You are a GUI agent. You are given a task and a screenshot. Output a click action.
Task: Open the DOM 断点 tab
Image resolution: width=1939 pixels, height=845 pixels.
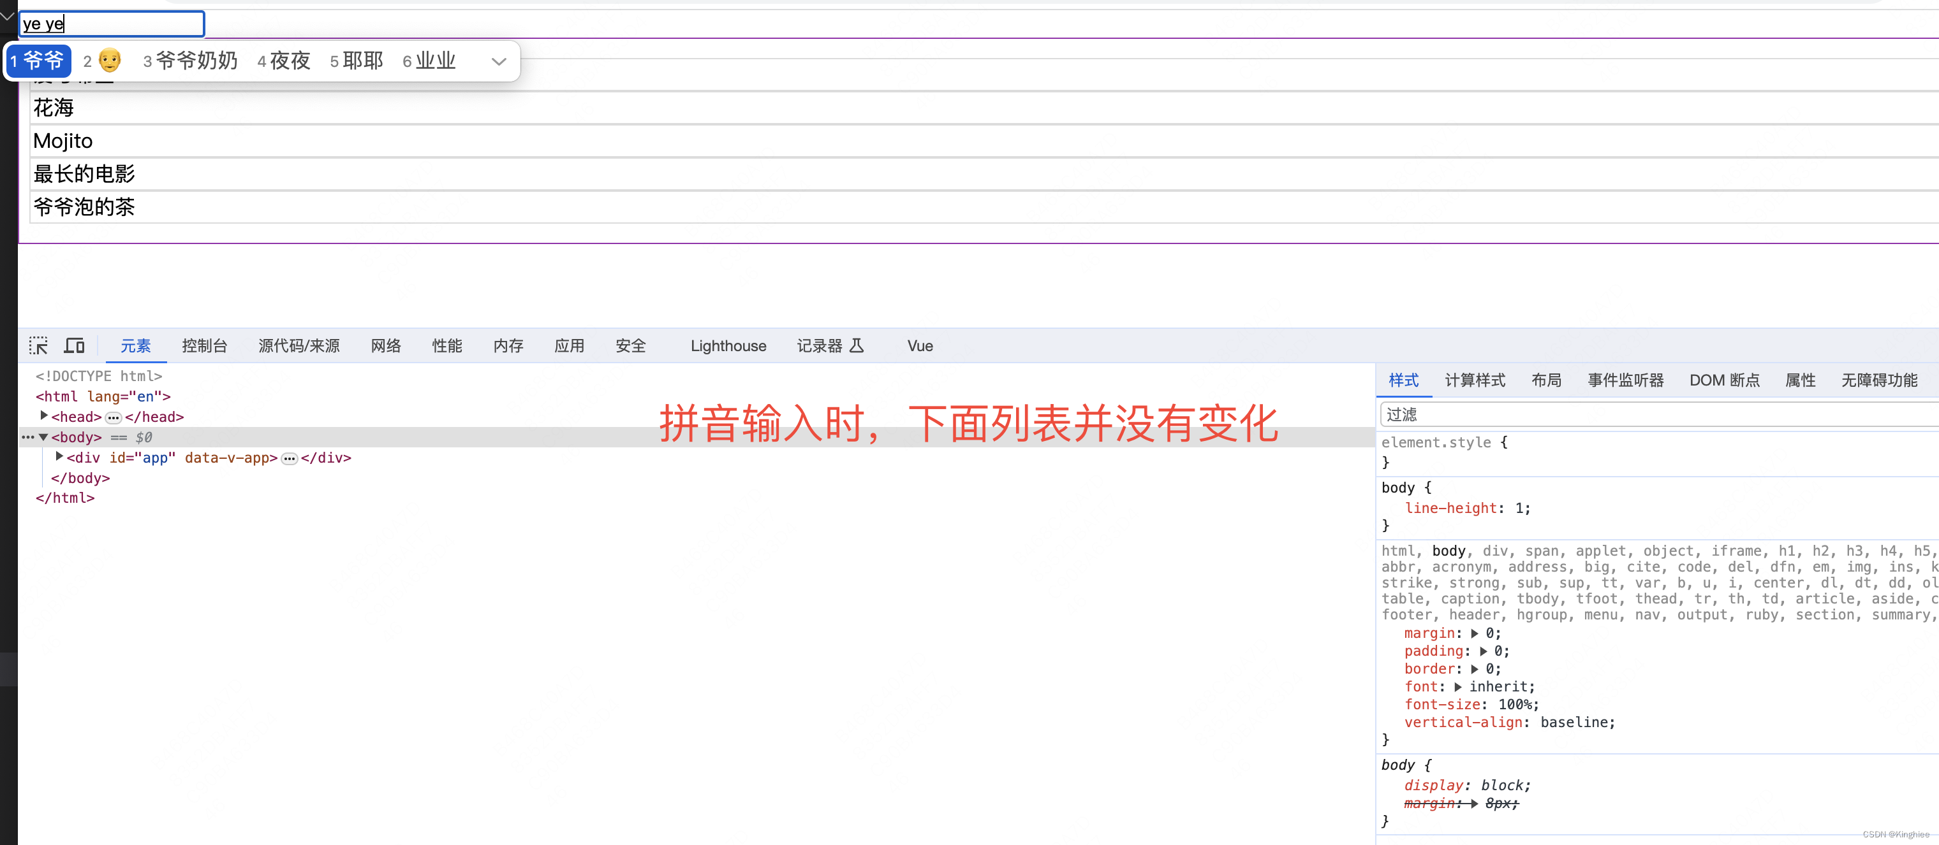click(1723, 380)
